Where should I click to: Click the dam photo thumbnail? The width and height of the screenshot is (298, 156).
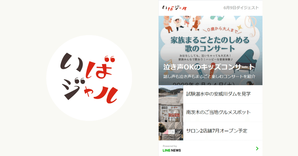pos(171,94)
